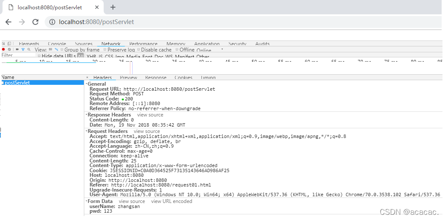Select the All filter type button
Viewport: 445px width, 219px height.
coord(80,56)
